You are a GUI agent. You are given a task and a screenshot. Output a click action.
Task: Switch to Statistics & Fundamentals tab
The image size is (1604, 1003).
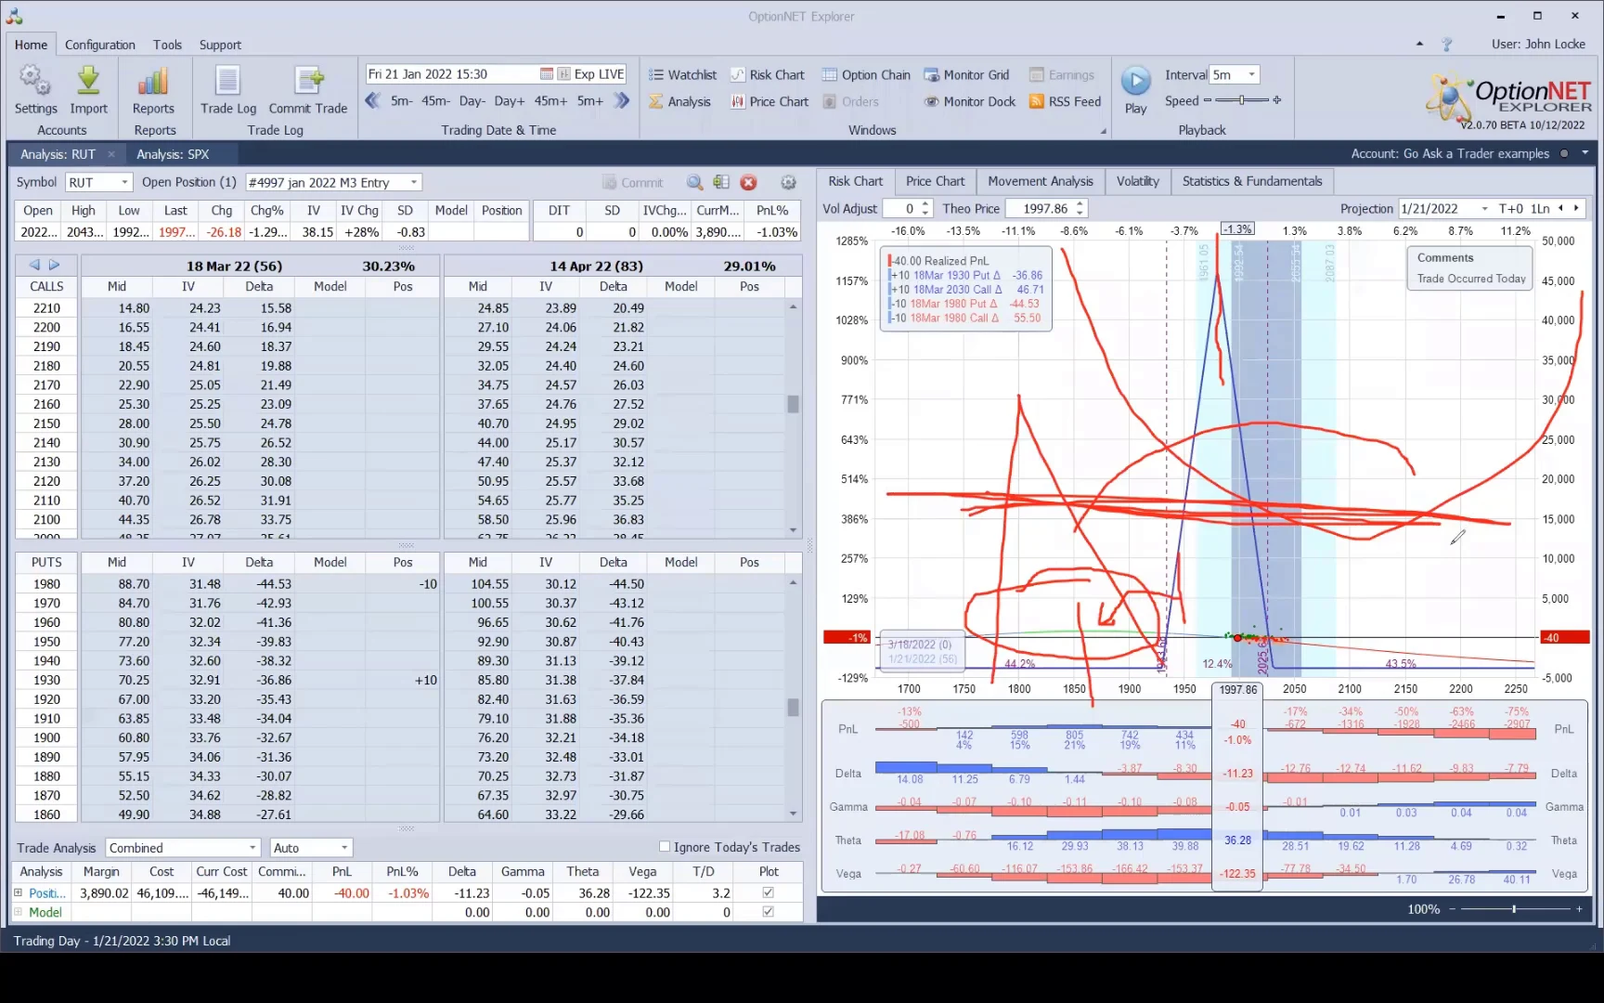[1252, 181]
